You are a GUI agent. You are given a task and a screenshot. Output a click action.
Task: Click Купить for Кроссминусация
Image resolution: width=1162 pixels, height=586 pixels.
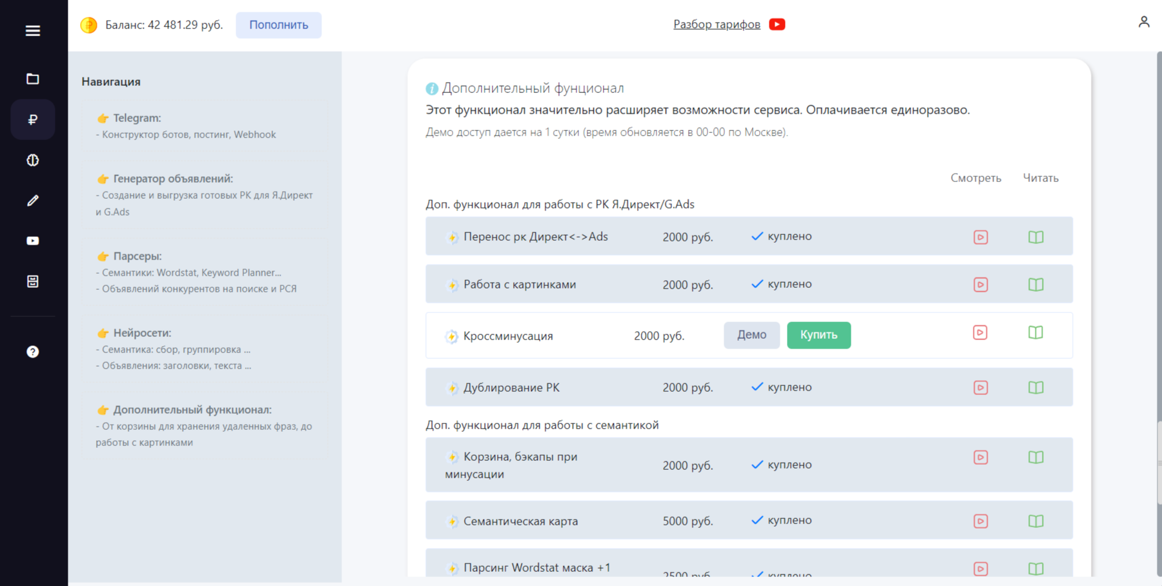pos(819,335)
